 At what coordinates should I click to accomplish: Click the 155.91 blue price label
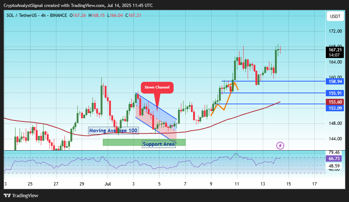click(x=335, y=93)
